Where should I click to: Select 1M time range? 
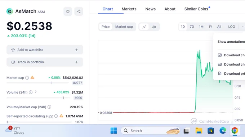pos(201,27)
